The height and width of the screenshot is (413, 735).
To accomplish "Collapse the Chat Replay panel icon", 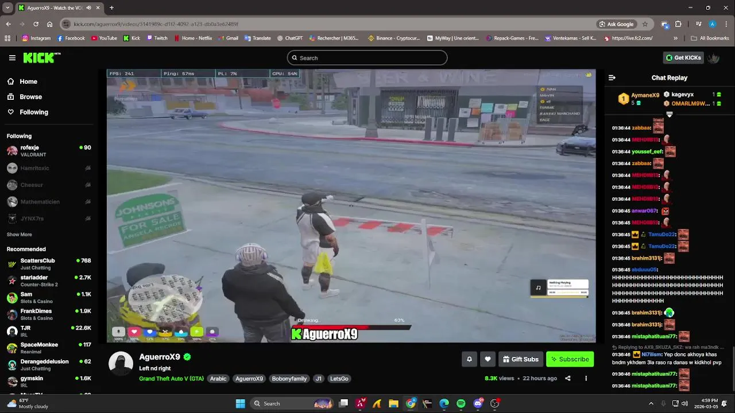I will [612, 77].
